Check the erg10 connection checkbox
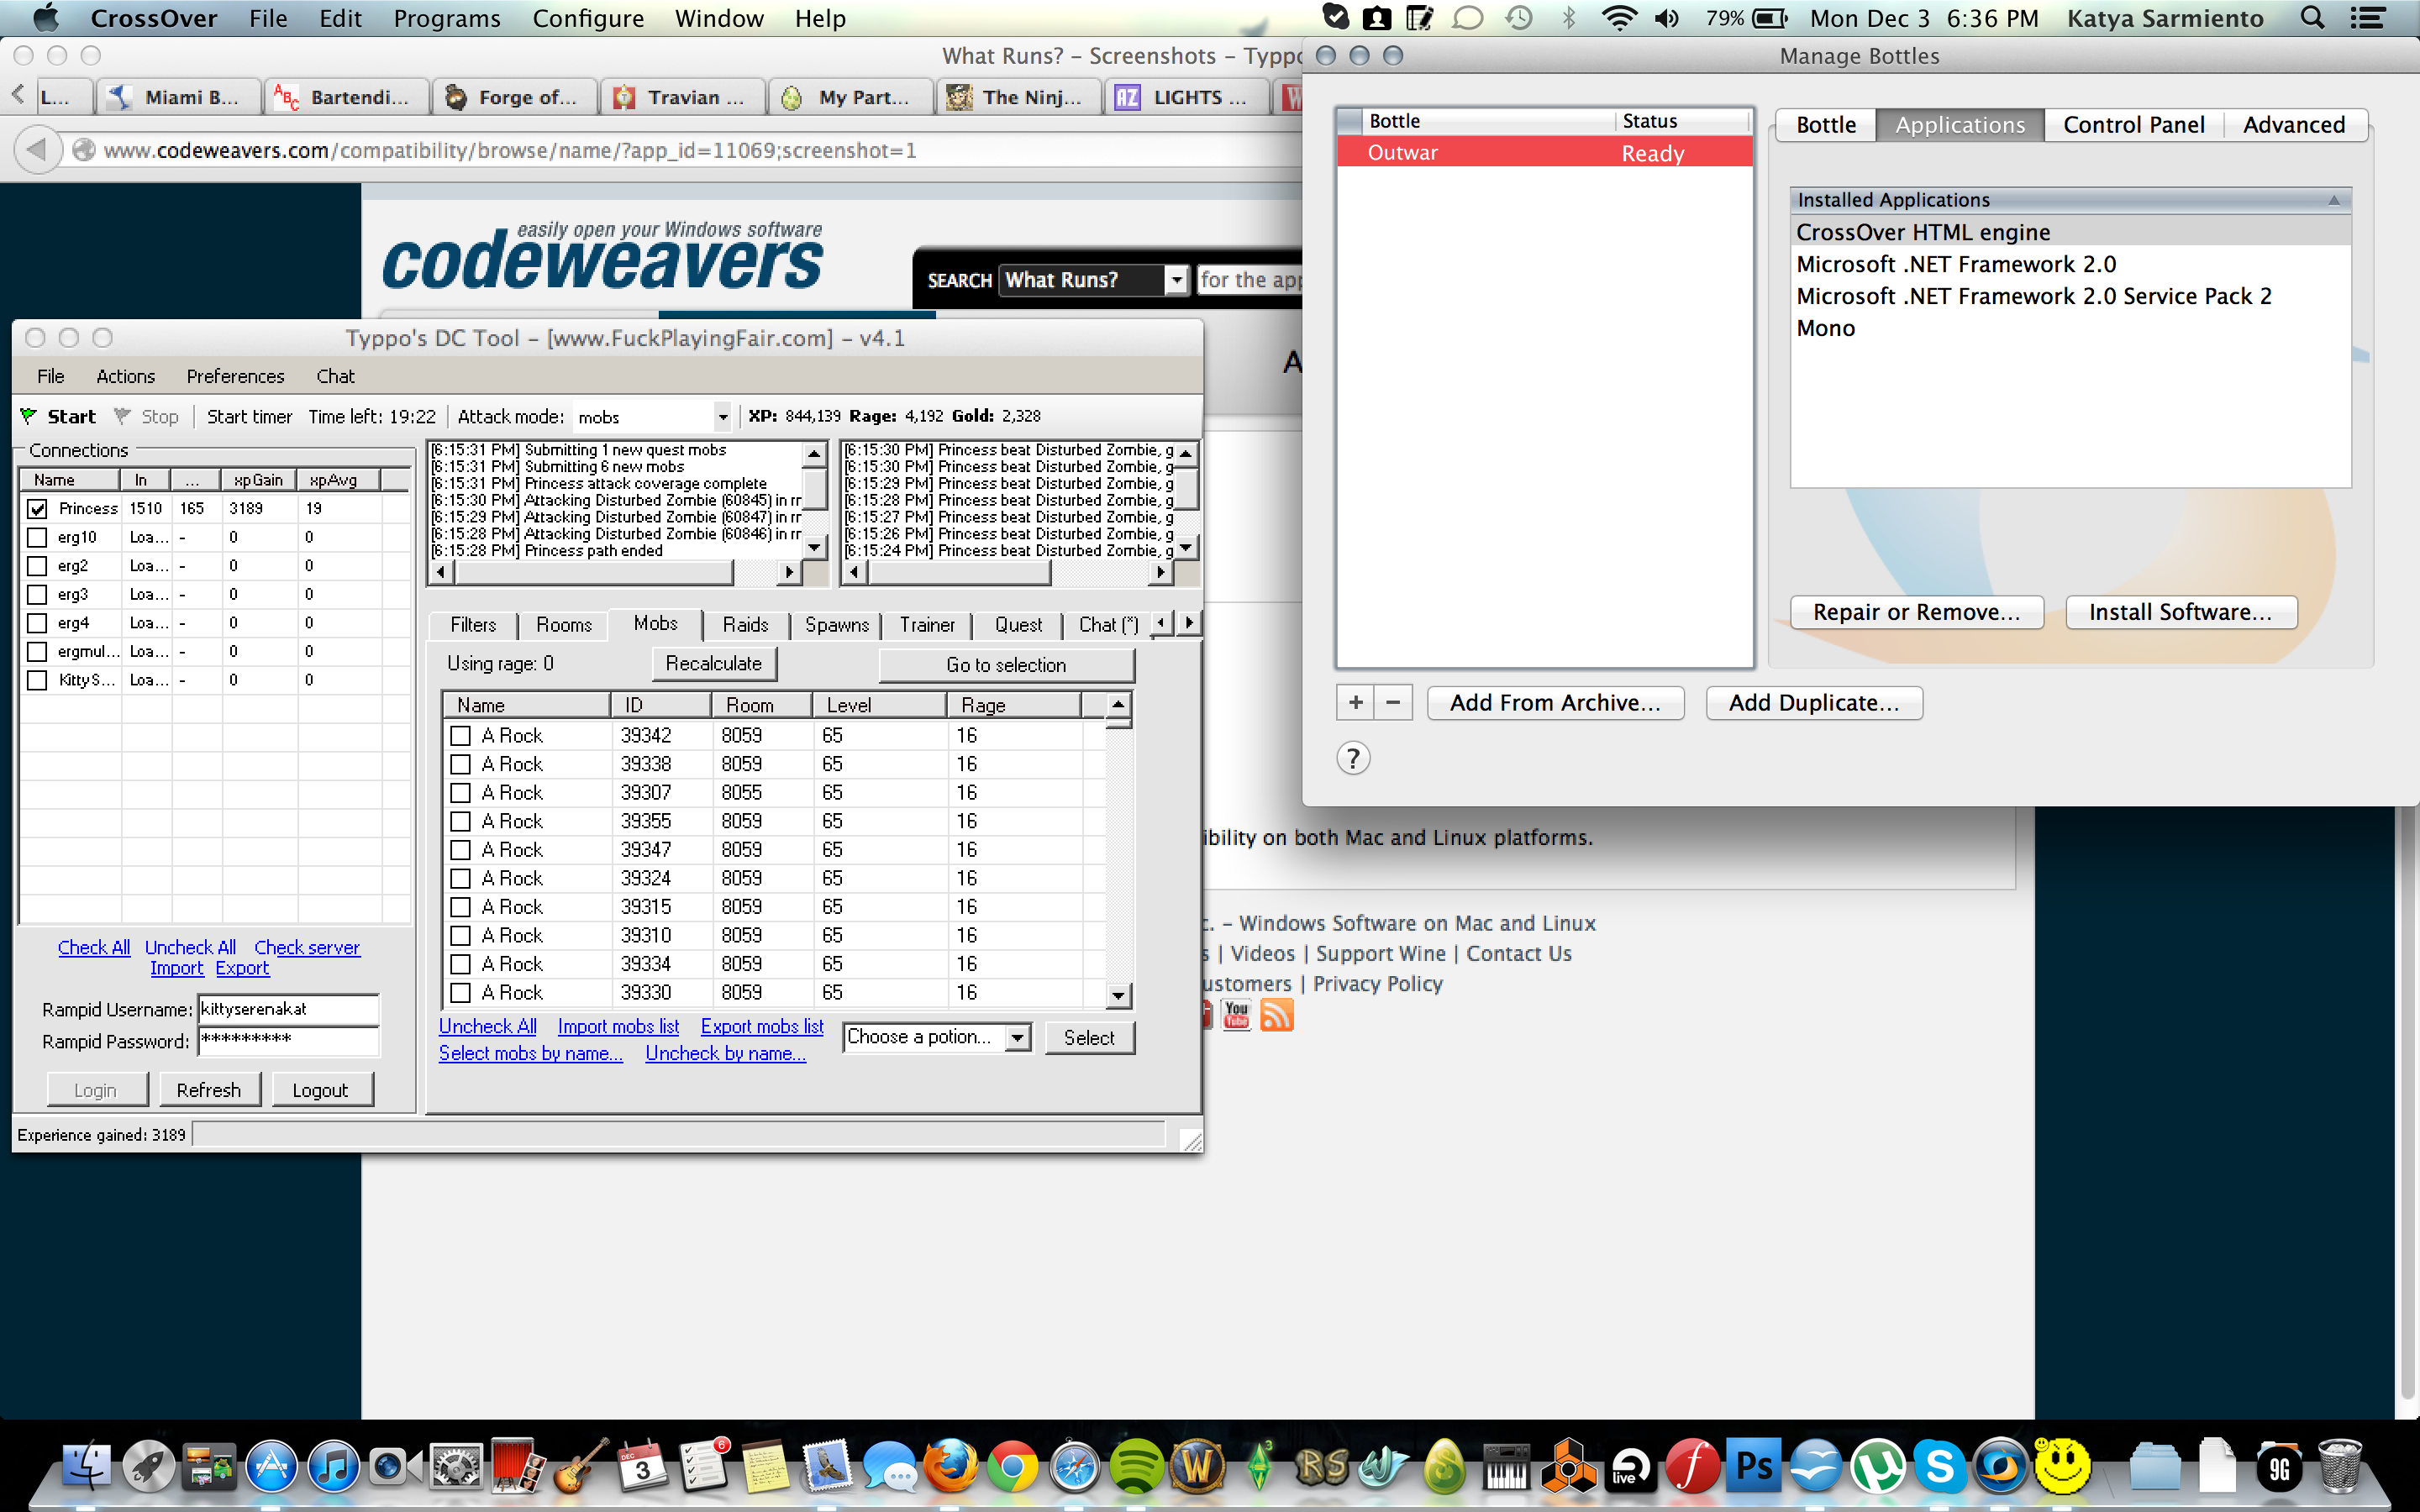Viewport: 2420px width, 1512px height. (38, 537)
